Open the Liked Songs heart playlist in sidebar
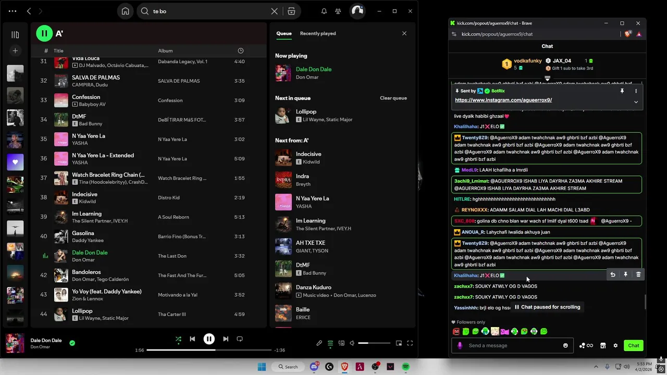Viewport: 667px width, 375px height. click(x=15, y=162)
